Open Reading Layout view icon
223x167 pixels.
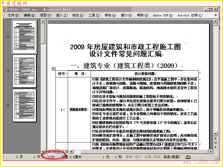[x=67, y=151]
